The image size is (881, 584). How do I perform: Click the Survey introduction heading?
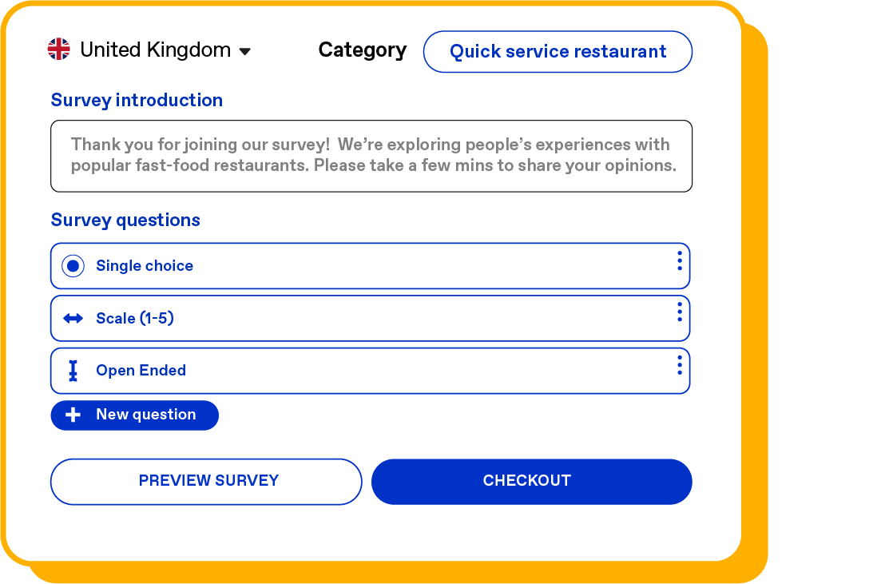137,100
